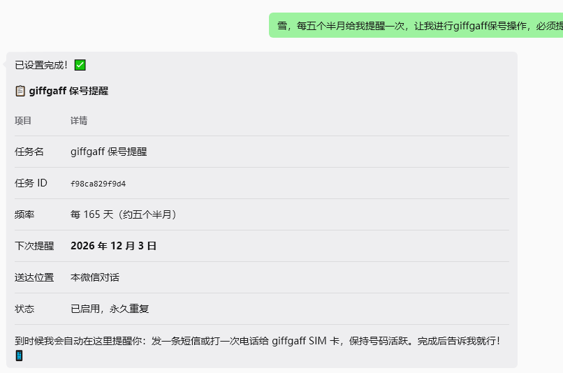Viewport: 563px width, 373px height.
Task: Click the green checkmark emoji
Action: point(80,65)
